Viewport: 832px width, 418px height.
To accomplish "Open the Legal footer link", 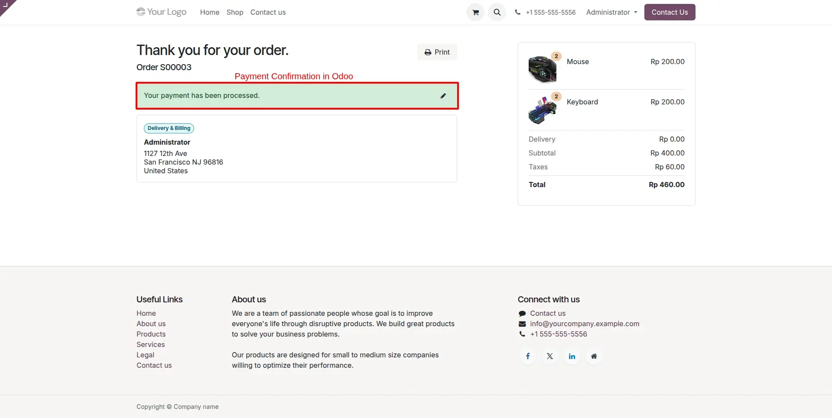I will [x=145, y=355].
